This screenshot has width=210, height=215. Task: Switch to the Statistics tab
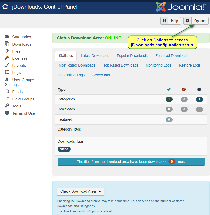point(66,56)
